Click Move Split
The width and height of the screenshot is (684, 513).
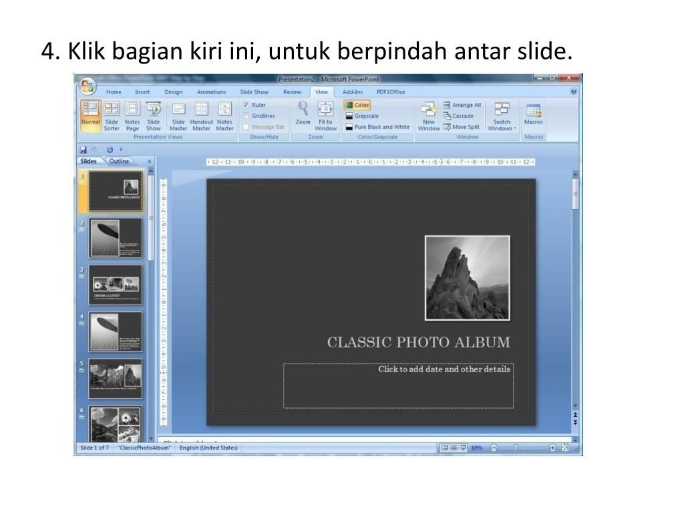tap(461, 127)
